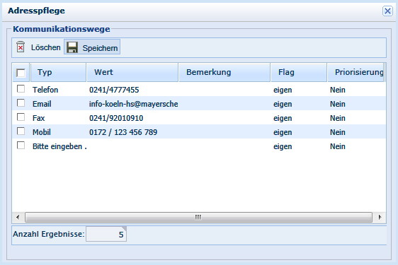
Task: Click the floppy disk Speichern icon
Action: [72, 47]
